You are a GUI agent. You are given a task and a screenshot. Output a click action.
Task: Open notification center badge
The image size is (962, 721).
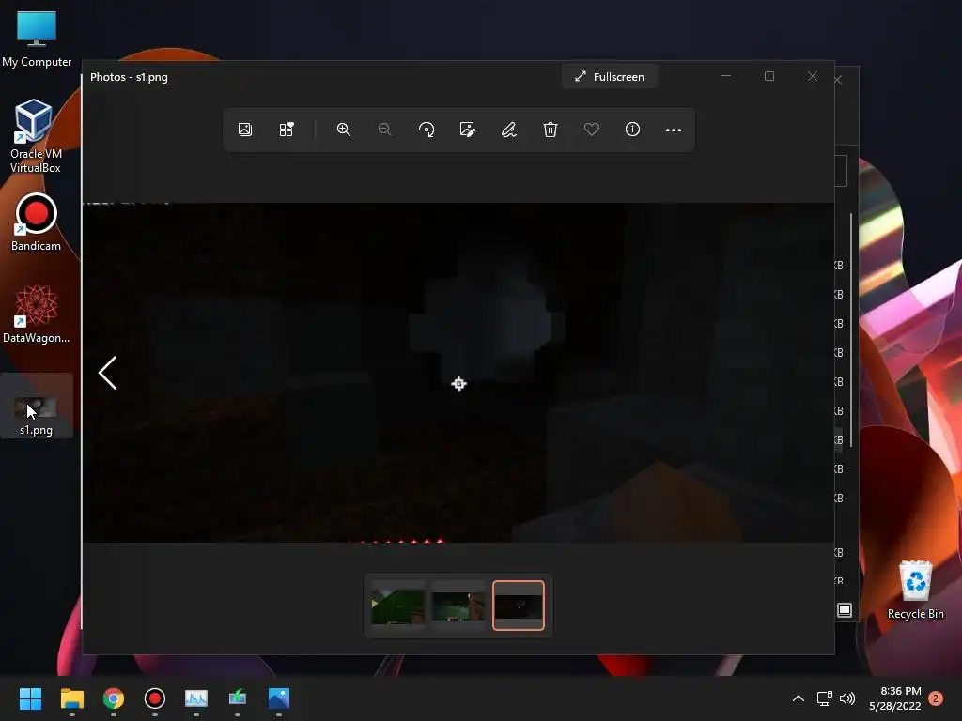point(936,698)
